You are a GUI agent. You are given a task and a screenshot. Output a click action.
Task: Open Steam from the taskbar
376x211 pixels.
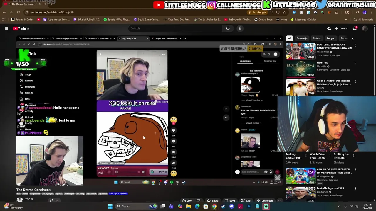click(223, 206)
